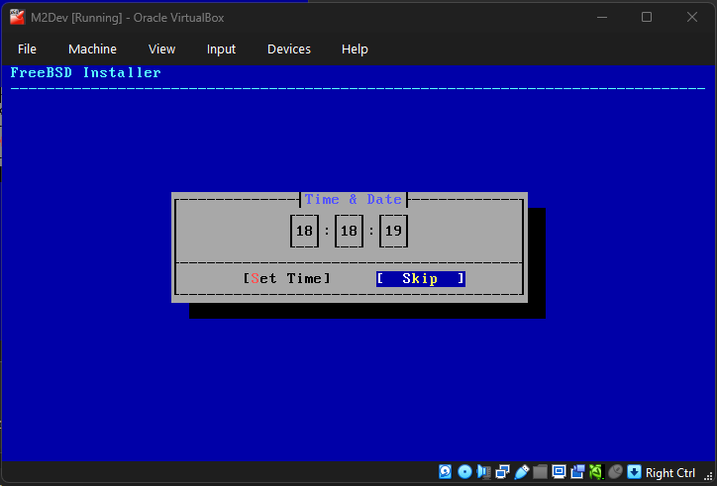Screen dimensions: 717x486
Task: Open the optical disk status icon
Action: click(464, 472)
